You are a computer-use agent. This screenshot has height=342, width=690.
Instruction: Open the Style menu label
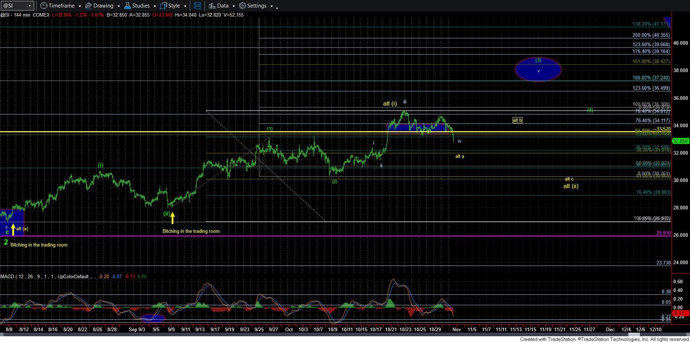[x=174, y=6]
